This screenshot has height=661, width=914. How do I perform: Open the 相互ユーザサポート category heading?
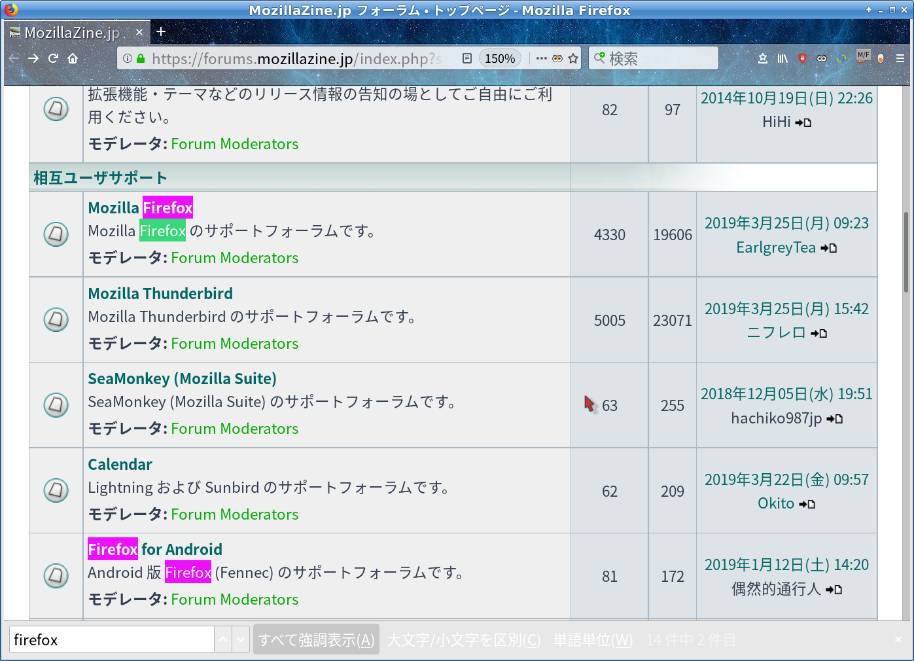click(x=101, y=177)
